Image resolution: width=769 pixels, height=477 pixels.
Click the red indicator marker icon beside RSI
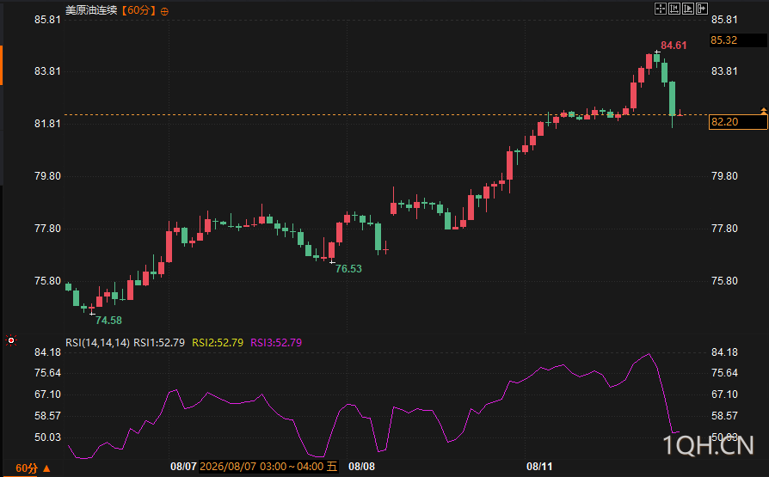point(11,340)
